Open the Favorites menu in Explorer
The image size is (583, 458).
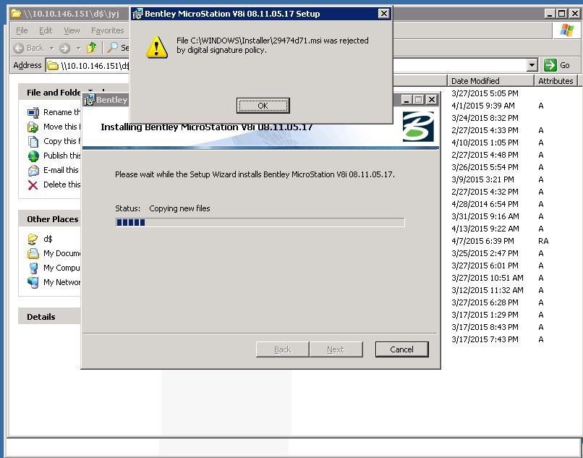pos(108,30)
